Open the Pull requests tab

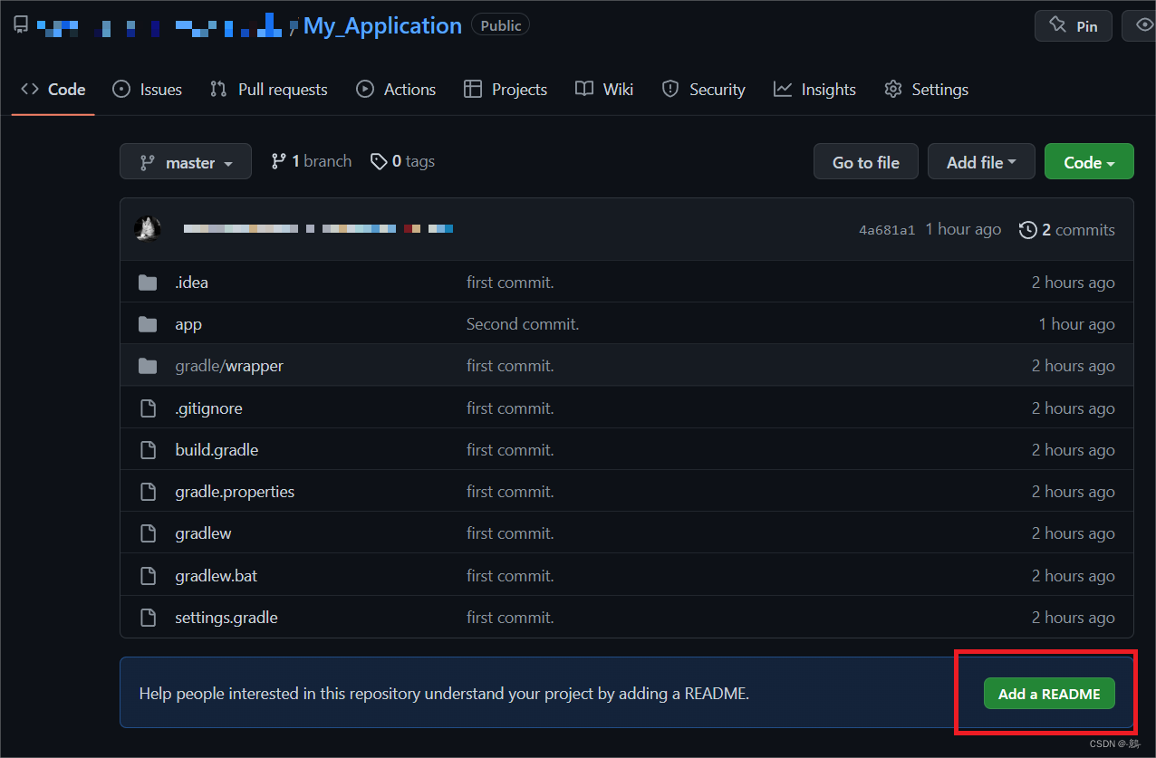[x=269, y=89]
